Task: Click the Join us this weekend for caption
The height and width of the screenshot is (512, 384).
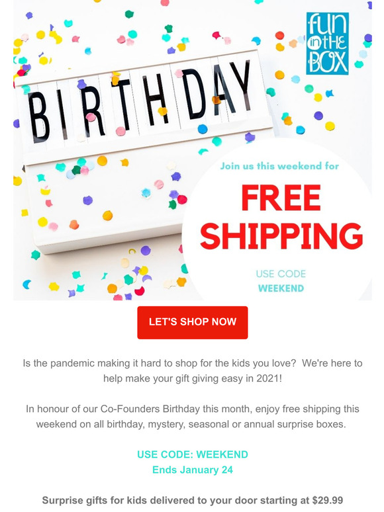Action: pos(279,166)
